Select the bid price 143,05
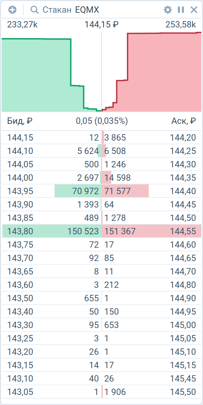This screenshot has height=405, width=203. click(x=20, y=392)
